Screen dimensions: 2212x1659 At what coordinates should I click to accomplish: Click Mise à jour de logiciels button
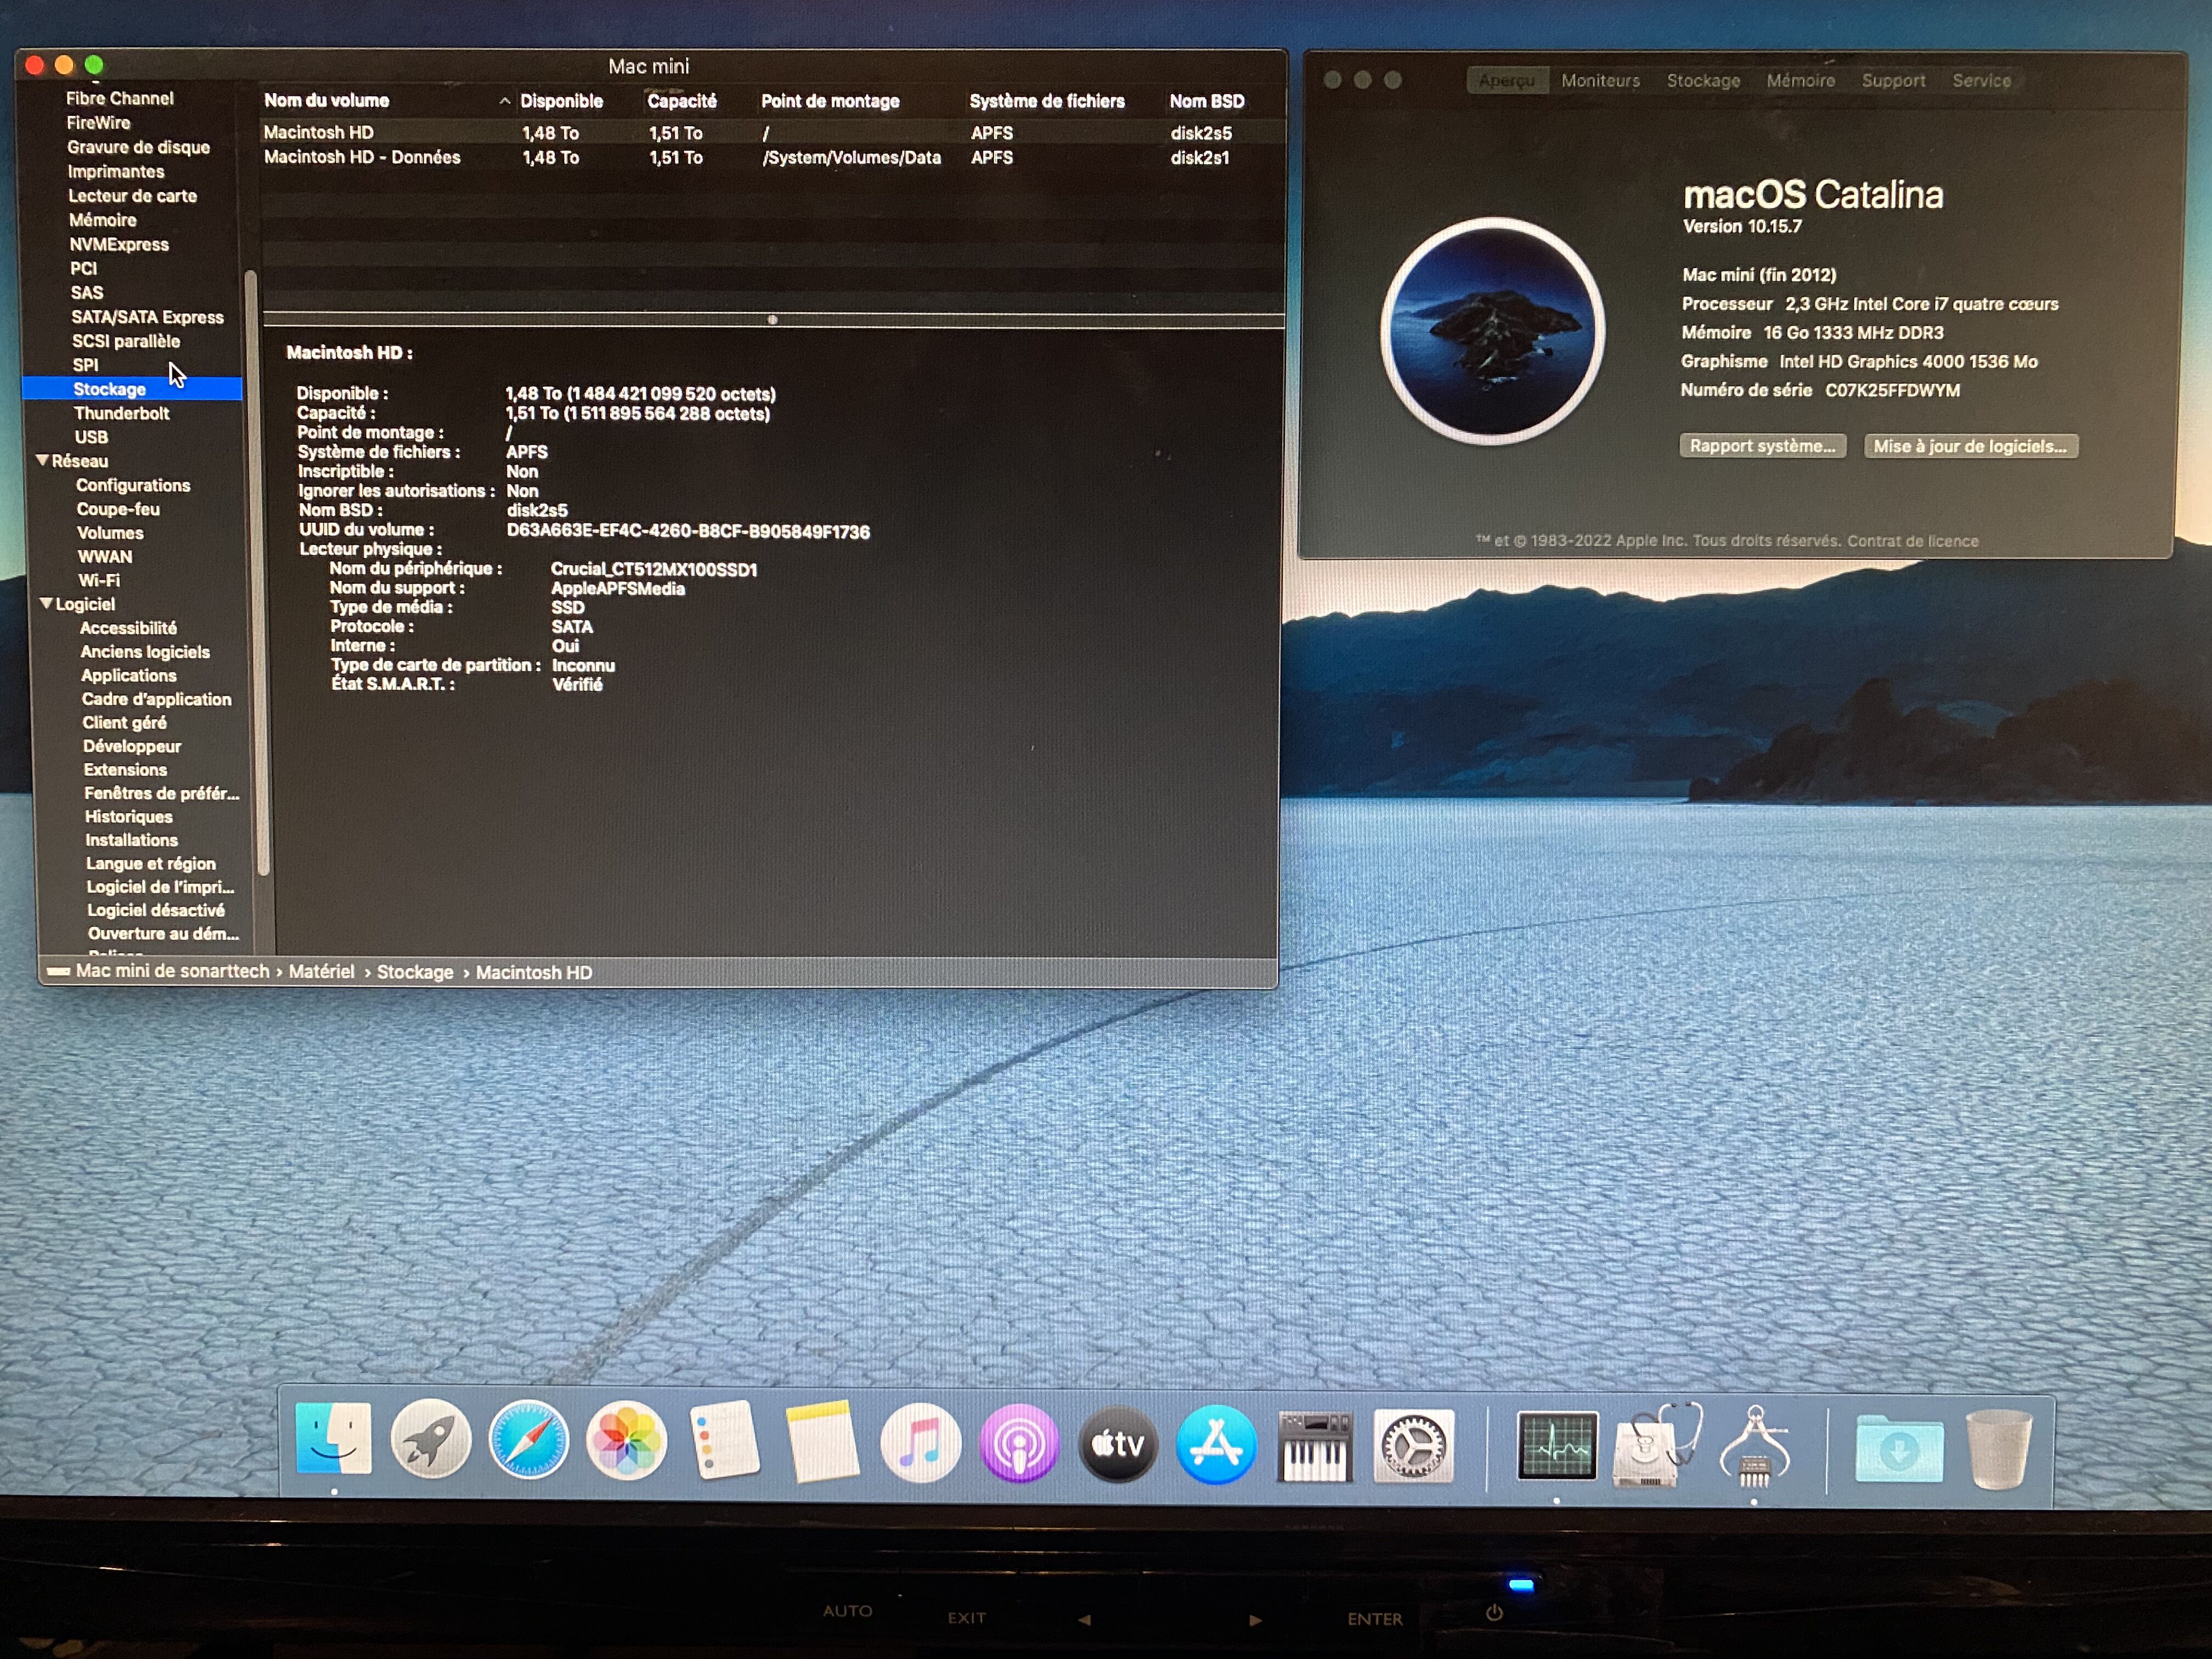point(1970,446)
